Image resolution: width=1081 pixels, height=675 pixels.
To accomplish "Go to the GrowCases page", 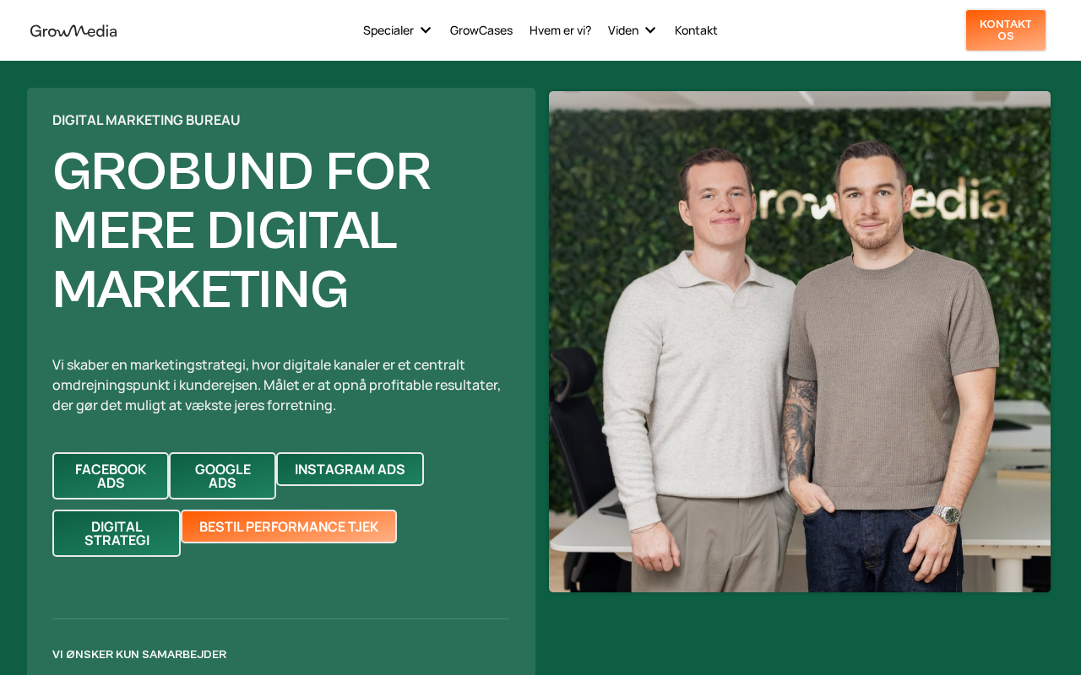I will tap(481, 30).
